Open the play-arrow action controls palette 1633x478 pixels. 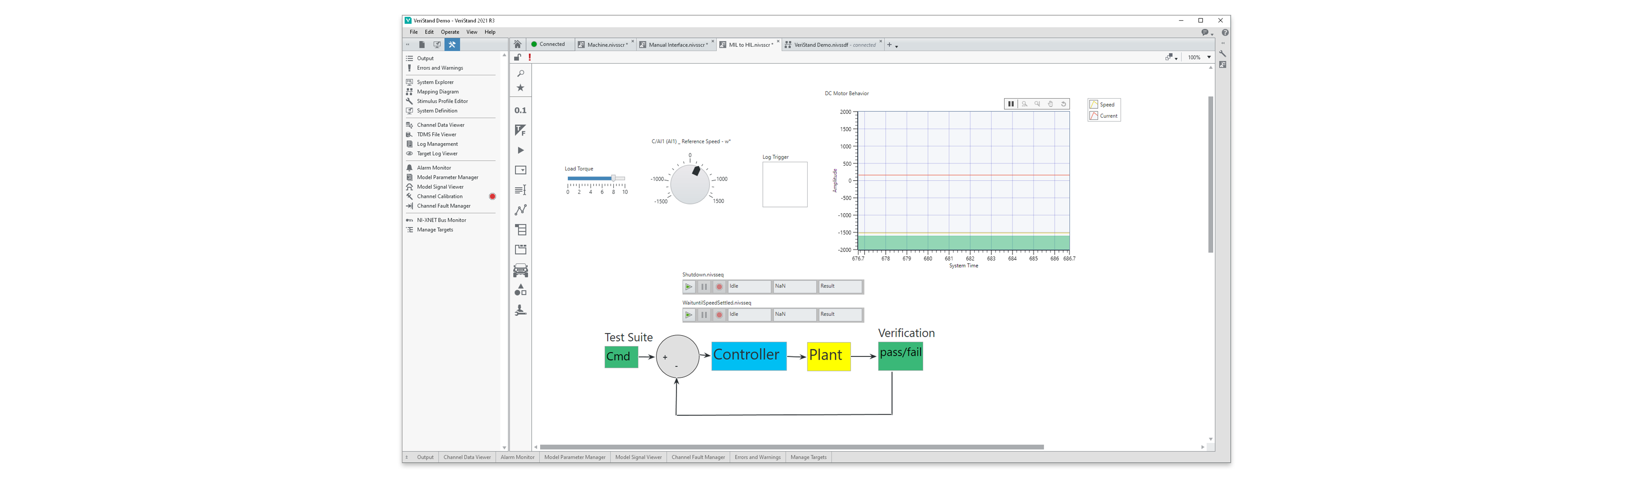(521, 151)
